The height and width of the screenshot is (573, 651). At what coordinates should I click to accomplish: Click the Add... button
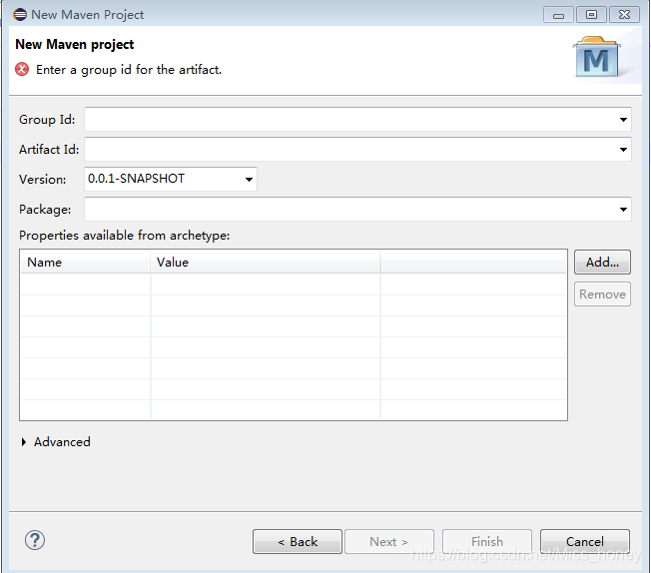(x=602, y=262)
